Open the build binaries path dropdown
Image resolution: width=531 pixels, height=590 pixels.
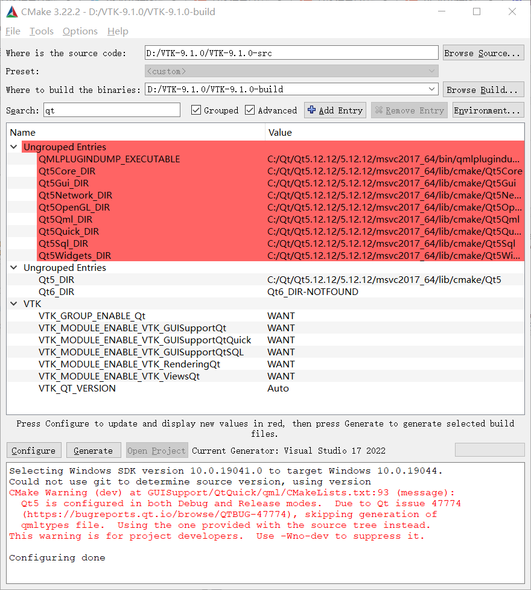tap(431, 89)
